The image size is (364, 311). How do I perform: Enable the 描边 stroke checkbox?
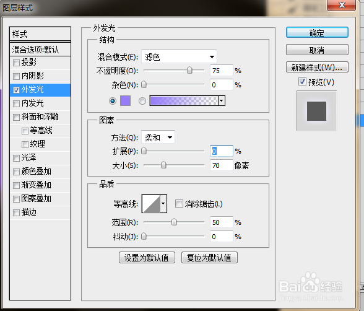click(x=16, y=212)
